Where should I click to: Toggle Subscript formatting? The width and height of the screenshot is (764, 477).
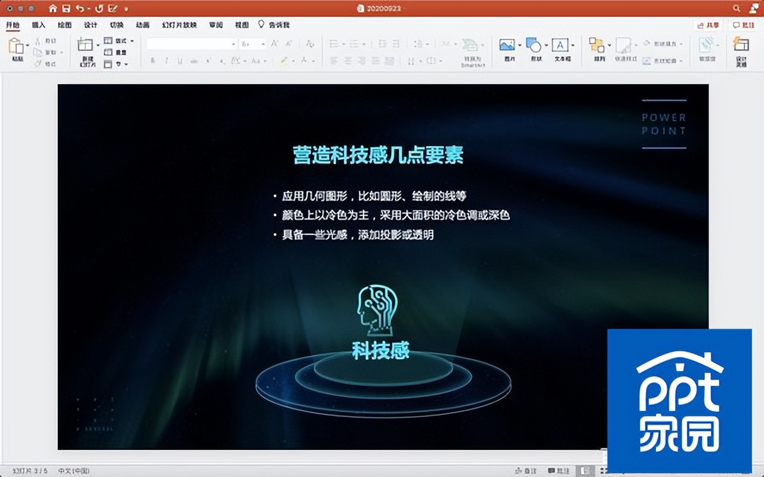tap(223, 61)
